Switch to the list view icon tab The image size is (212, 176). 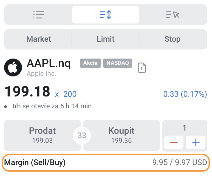coord(39,15)
